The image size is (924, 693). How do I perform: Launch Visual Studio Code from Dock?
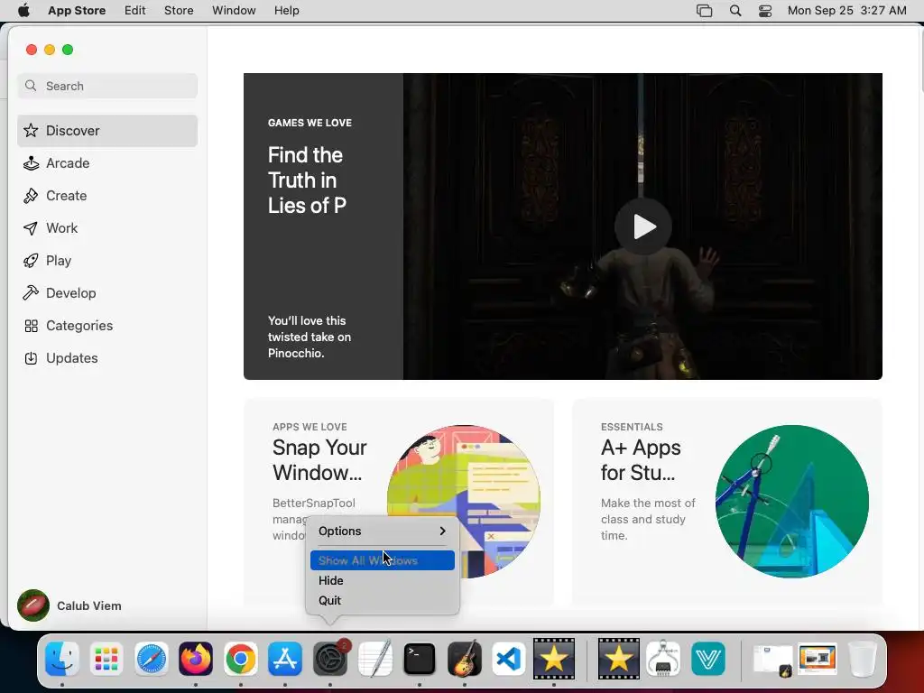click(x=509, y=658)
